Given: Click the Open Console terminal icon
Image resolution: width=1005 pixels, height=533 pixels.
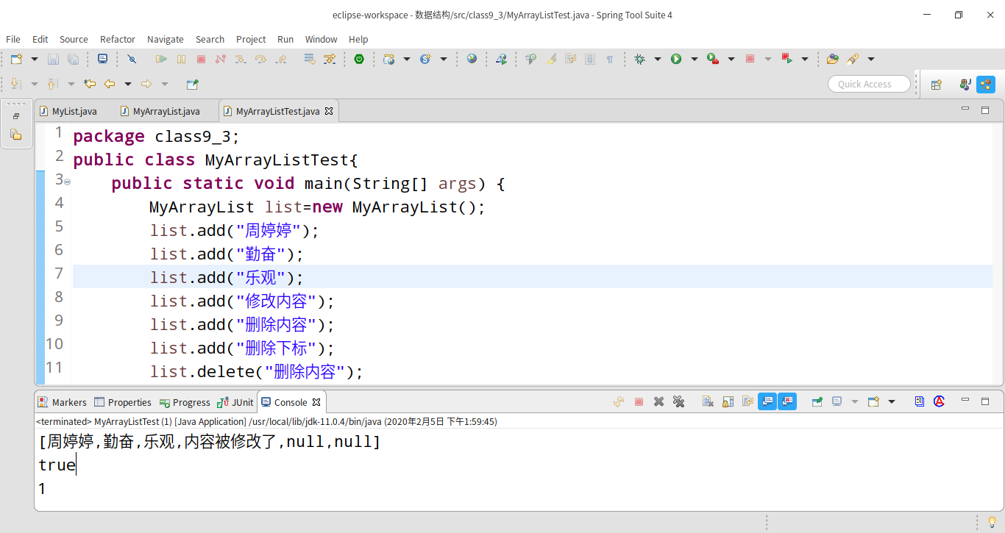Looking at the screenshot, I should 102,59.
